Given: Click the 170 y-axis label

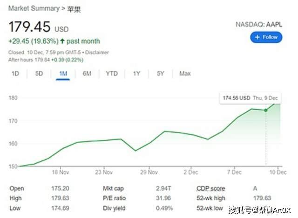Looking at the screenshot, I should coord(13,121).
